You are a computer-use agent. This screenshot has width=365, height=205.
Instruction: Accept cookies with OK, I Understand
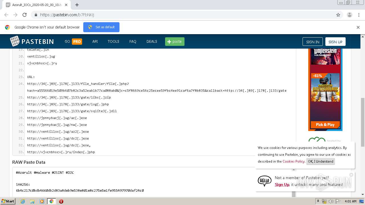[321, 161]
